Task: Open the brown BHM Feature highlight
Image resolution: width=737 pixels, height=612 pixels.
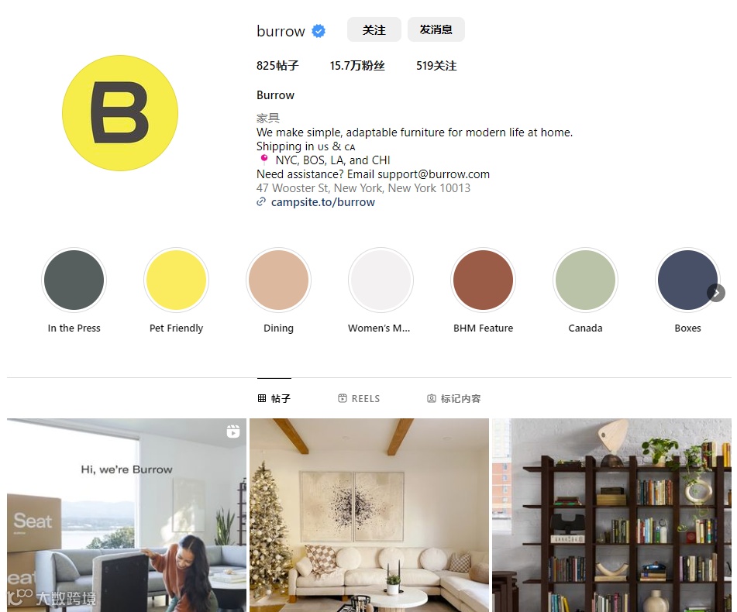Action: tap(483, 280)
